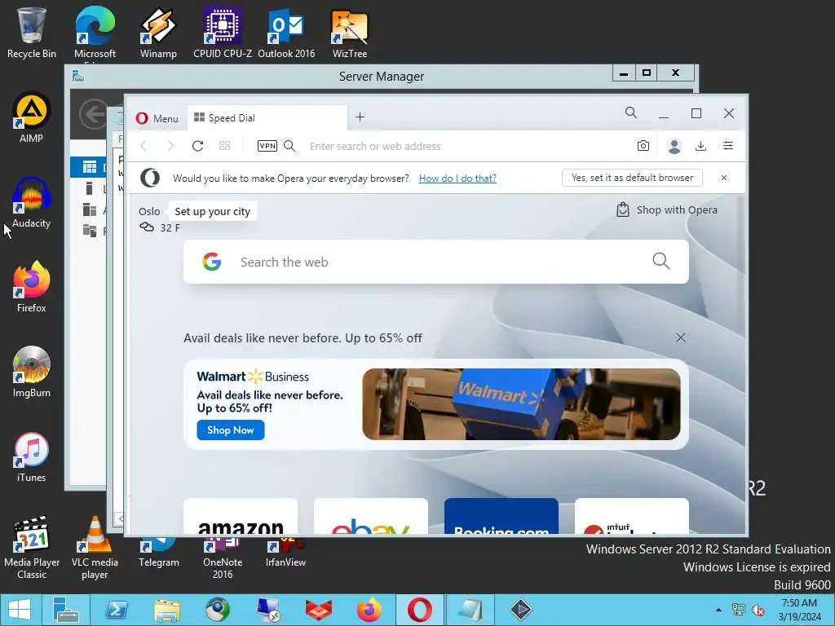835x626 pixels.
Task: Select the iTunes desktop shortcut
Action: tap(32, 456)
